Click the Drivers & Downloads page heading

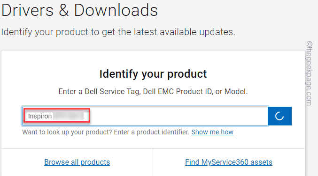pyautogui.click(x=79, y=10)
